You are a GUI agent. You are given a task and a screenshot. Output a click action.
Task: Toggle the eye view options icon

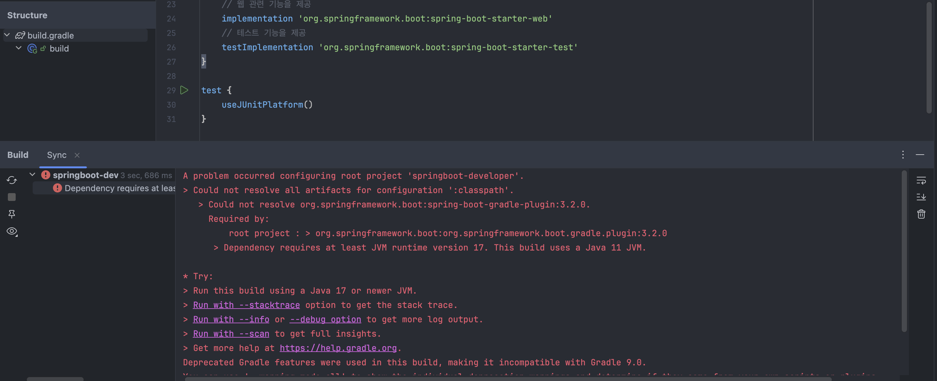[12, 231]
